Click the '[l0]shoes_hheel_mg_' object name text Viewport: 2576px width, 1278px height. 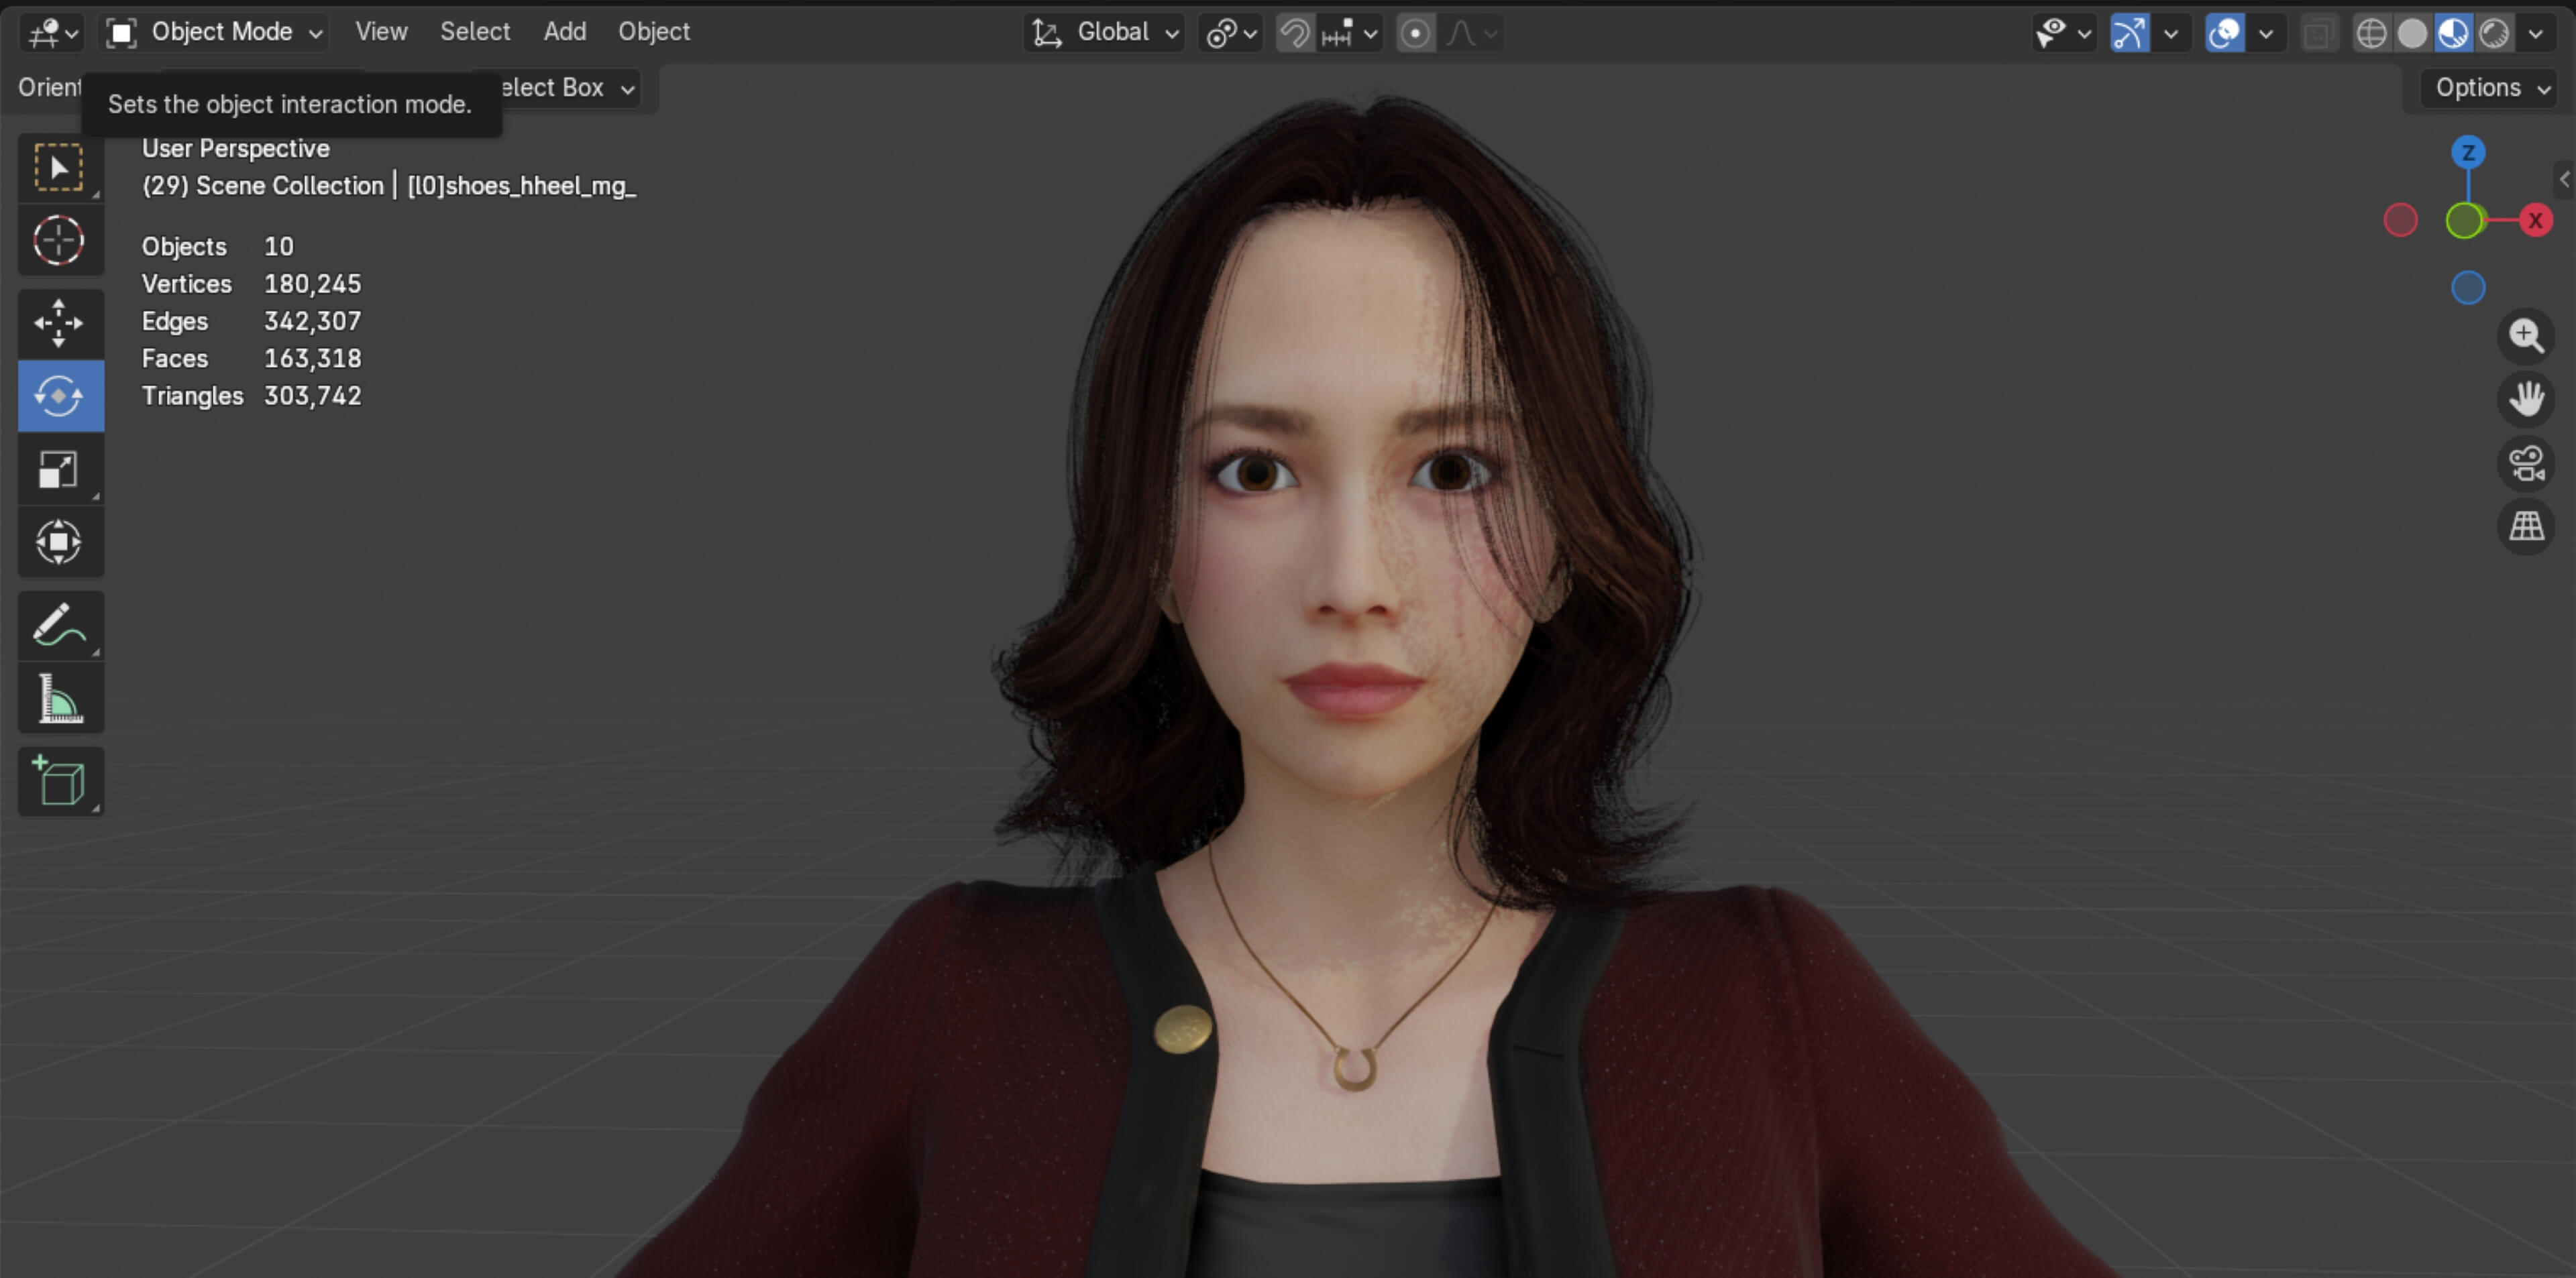click(x=521, y=186)
